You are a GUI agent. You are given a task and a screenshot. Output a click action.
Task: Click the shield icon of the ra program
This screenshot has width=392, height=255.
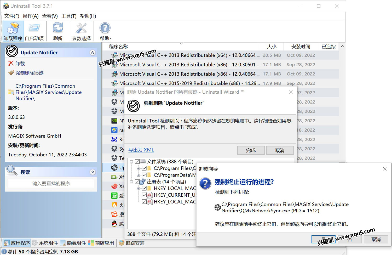point(114,130)
